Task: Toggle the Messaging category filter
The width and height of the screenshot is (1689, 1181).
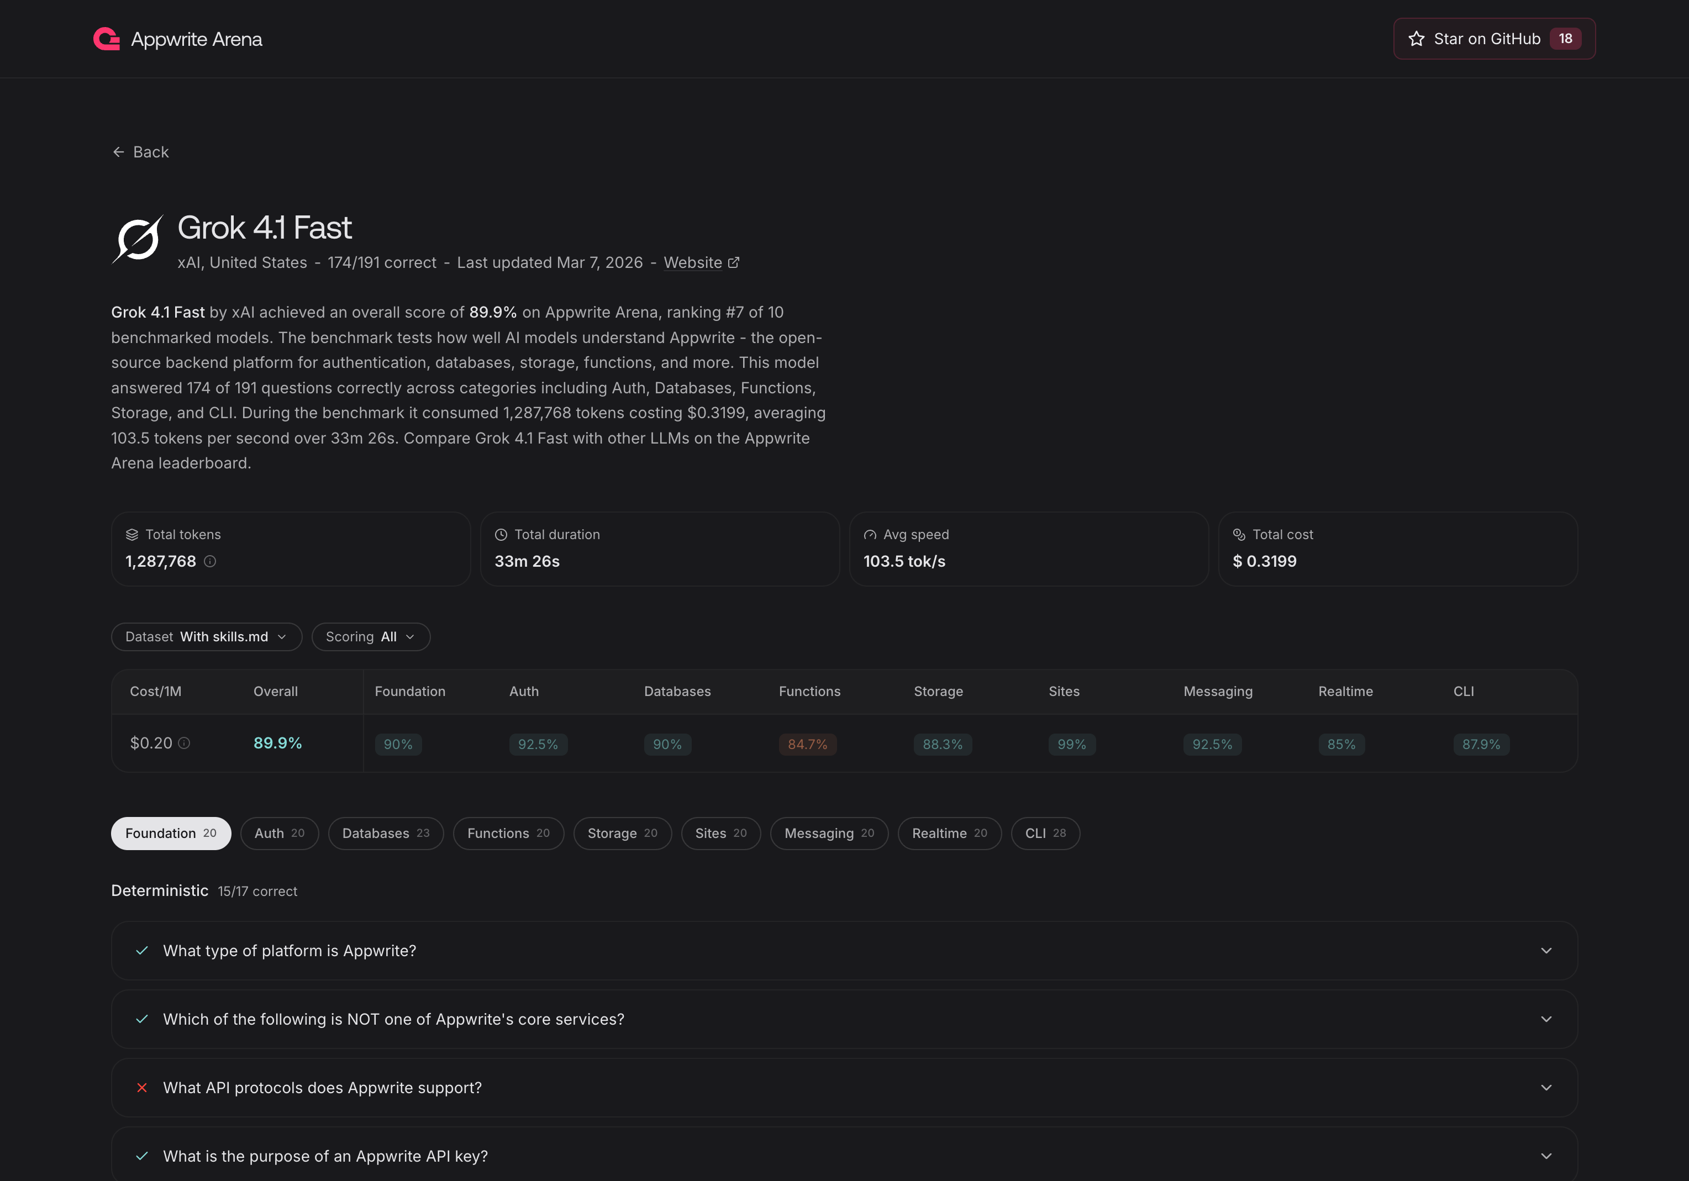Action: tap(828, 833)
